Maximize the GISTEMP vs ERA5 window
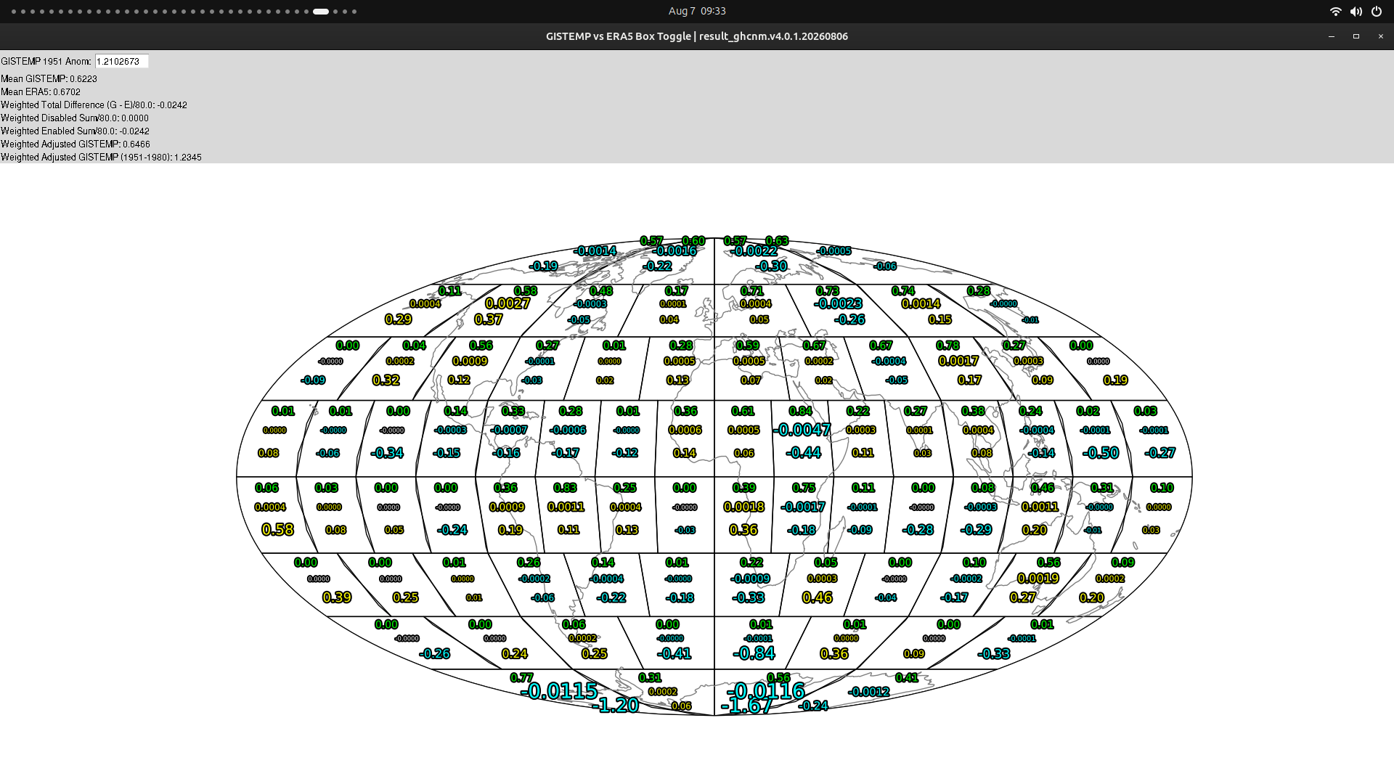The height and width of the screenshot is (784, 1394). pos(1356,36)
